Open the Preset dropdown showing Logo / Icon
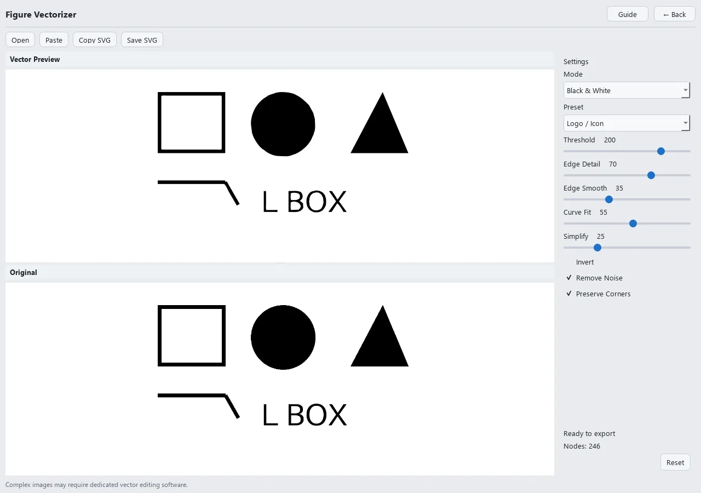Screen dimensions: 701x493 (x=627, y=123)
